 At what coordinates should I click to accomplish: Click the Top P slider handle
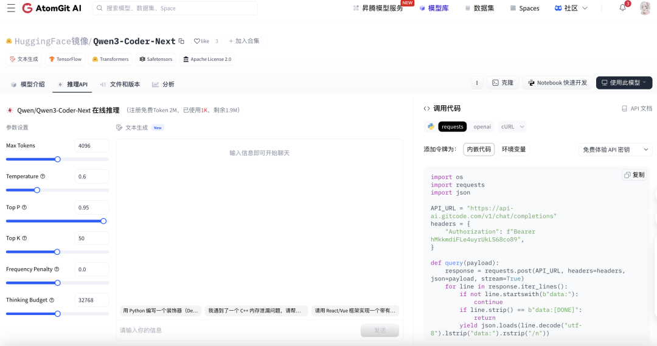point(103,221)
